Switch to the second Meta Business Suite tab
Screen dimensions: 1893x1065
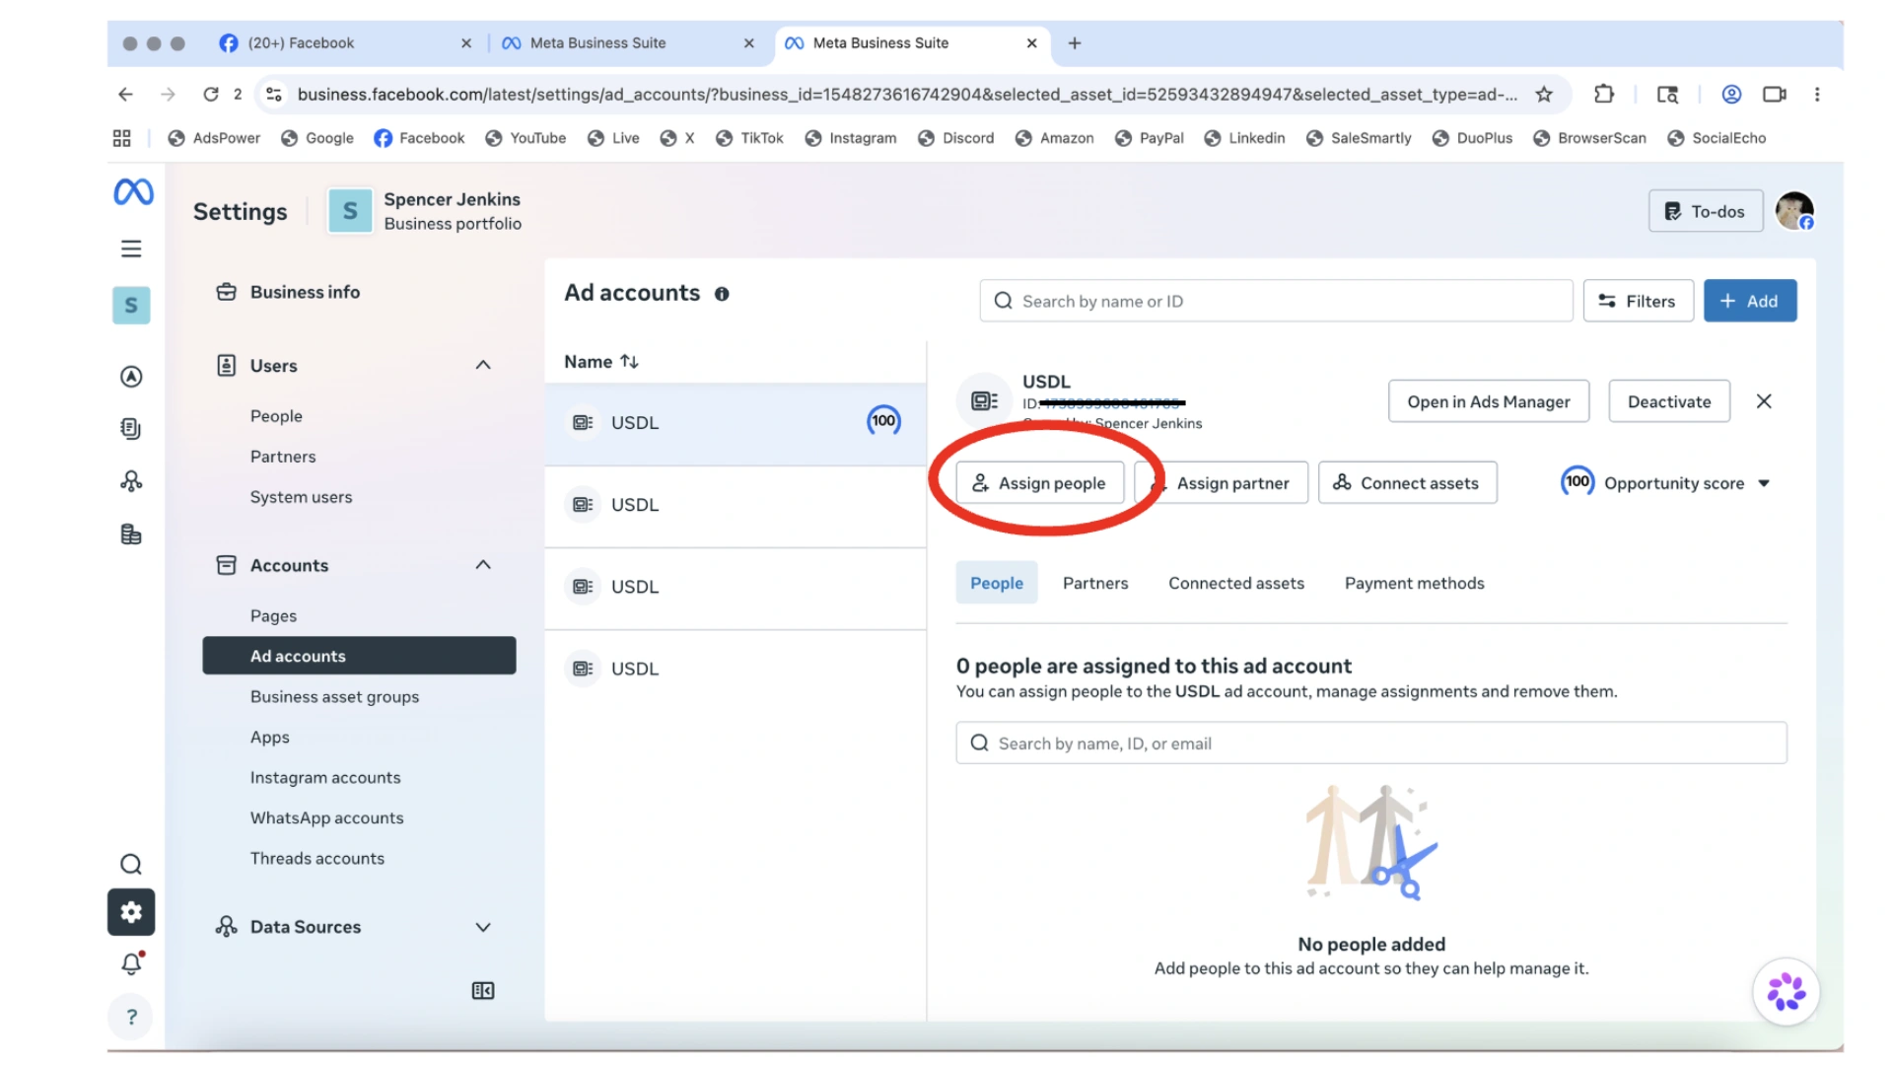911,43
